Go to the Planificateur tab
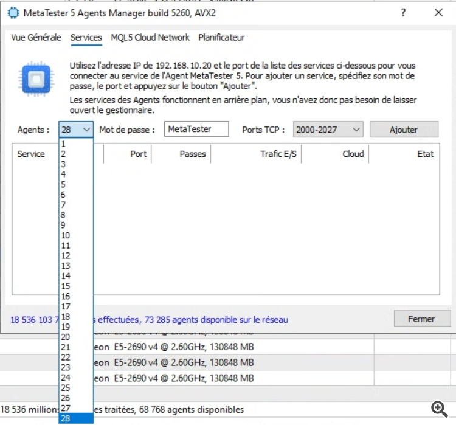This screenshot has height=425, width=456. [x=221, y=38]
